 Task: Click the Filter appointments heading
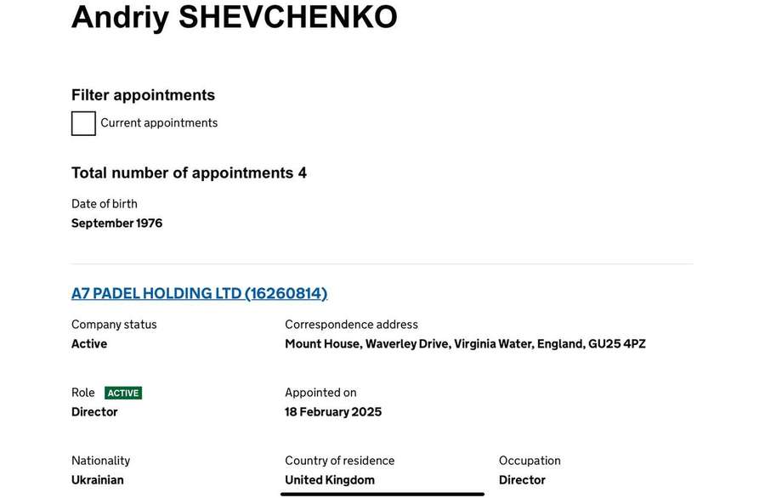point(143,94)
